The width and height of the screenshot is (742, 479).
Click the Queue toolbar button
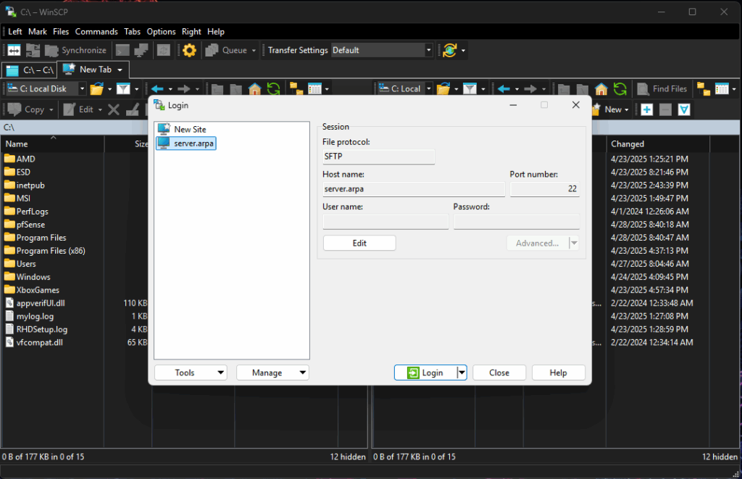tap(227, 50)
